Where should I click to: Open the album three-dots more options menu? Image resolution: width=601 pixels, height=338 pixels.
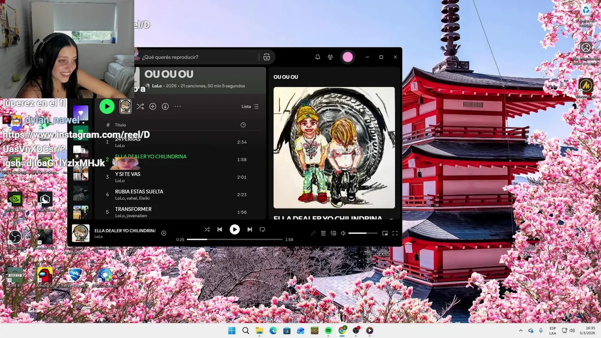coord(177,107)
